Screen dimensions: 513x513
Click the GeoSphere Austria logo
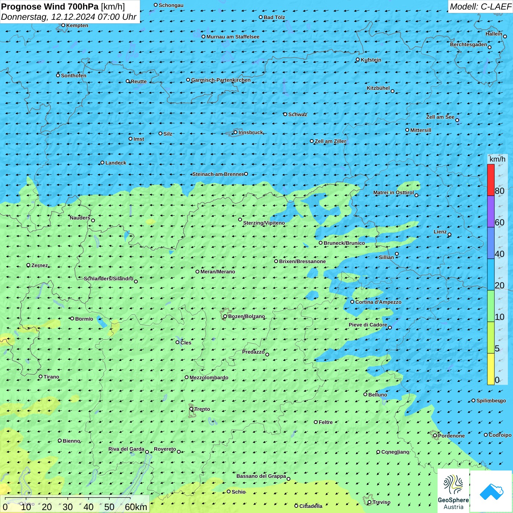(x=453, y=491)
